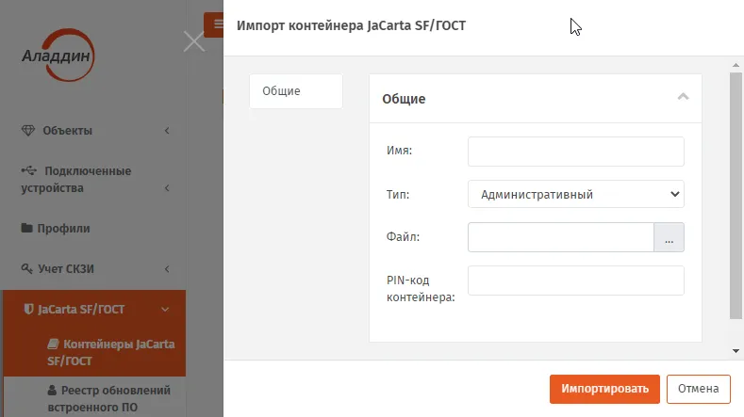Click the folder icon beside Профили
Screen dimensions: 744x417
(27, 228)
